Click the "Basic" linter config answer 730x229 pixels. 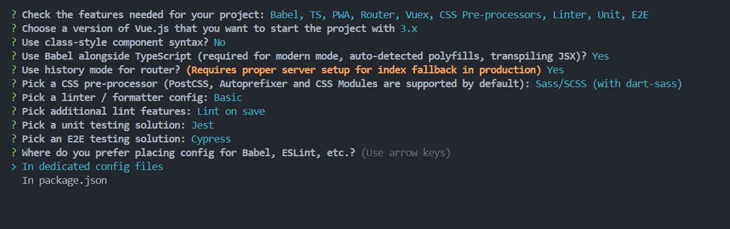228,98
